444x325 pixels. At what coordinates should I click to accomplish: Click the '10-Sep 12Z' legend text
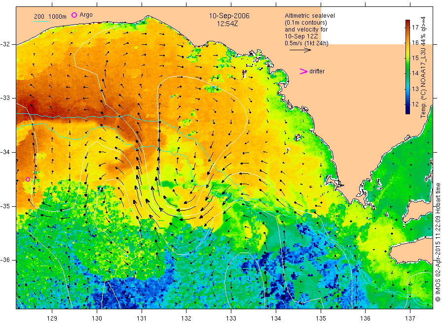(x=301, y=36)
